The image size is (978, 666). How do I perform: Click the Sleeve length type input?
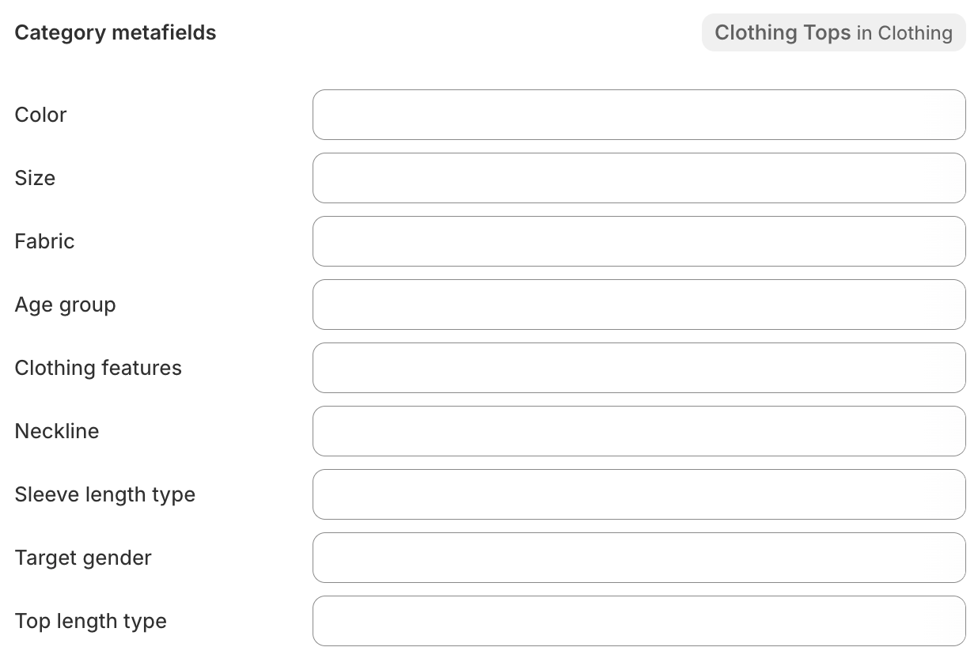[x=639, y=494]
